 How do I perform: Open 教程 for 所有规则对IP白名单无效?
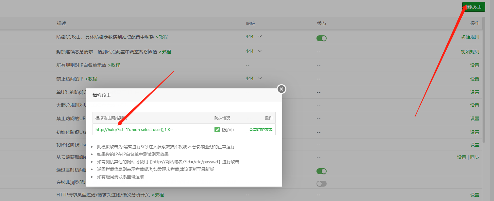(x=115, y=65)
